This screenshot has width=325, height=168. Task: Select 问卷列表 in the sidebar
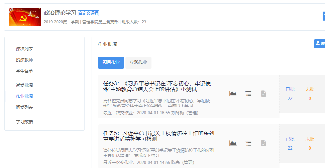[24, 107]
